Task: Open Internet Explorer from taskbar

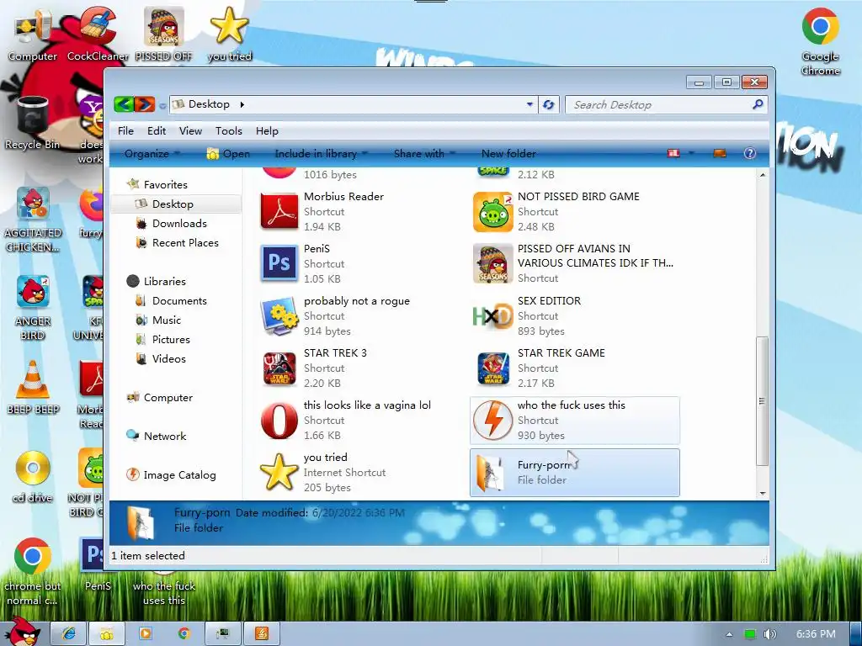Action: [69, 633]
